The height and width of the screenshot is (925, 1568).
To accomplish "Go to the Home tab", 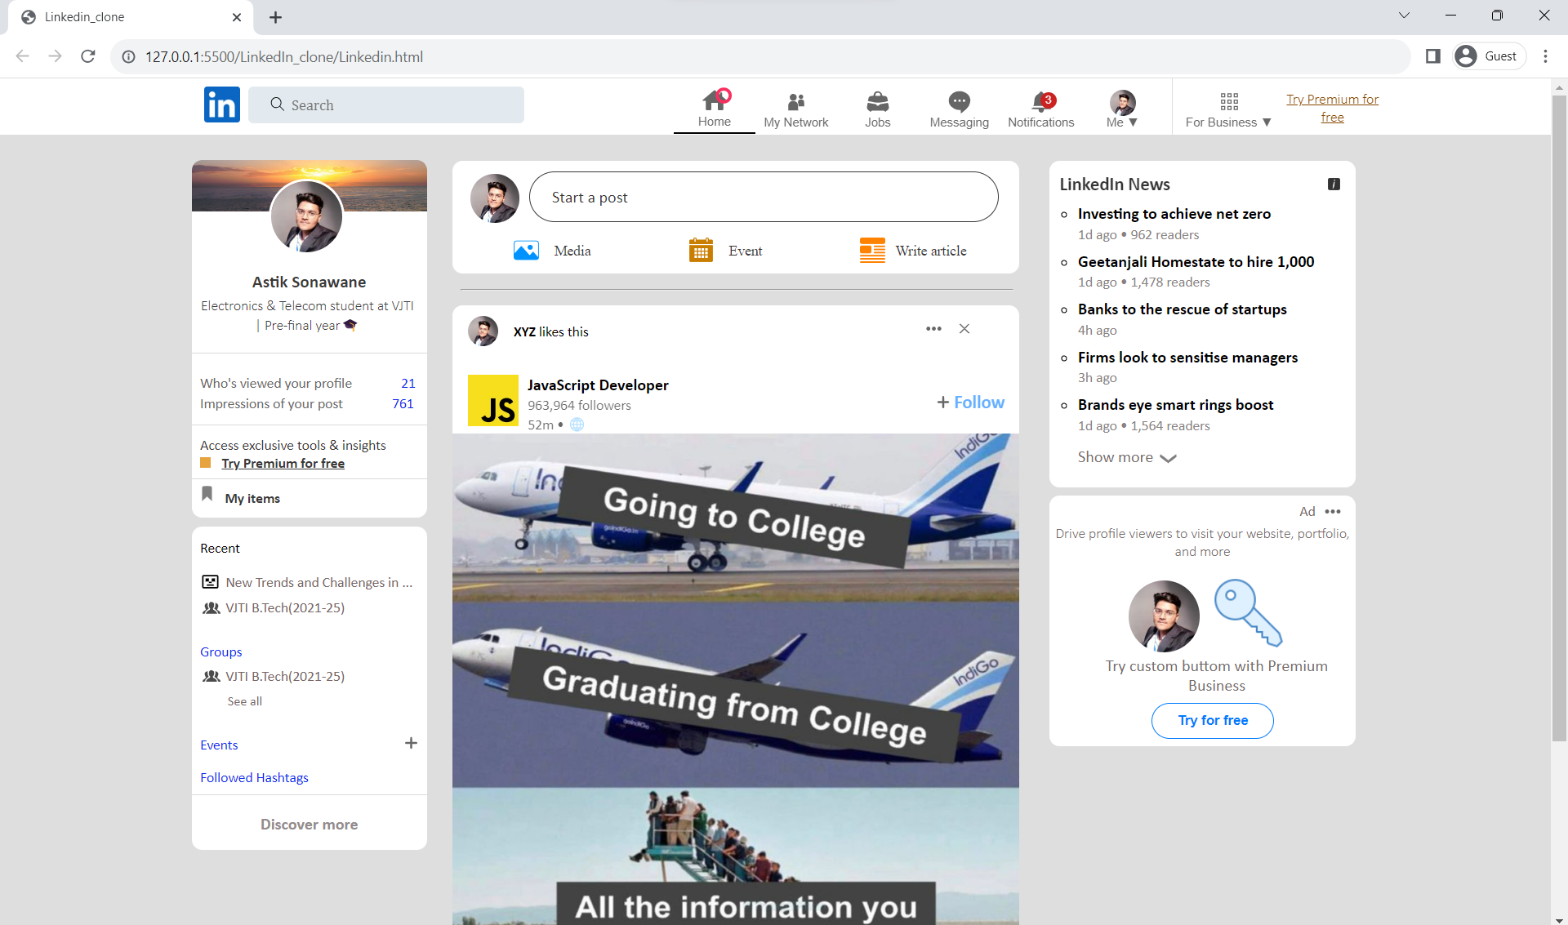I will tap(714, 109).
